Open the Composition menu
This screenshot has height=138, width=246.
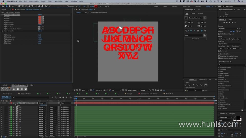34,1
